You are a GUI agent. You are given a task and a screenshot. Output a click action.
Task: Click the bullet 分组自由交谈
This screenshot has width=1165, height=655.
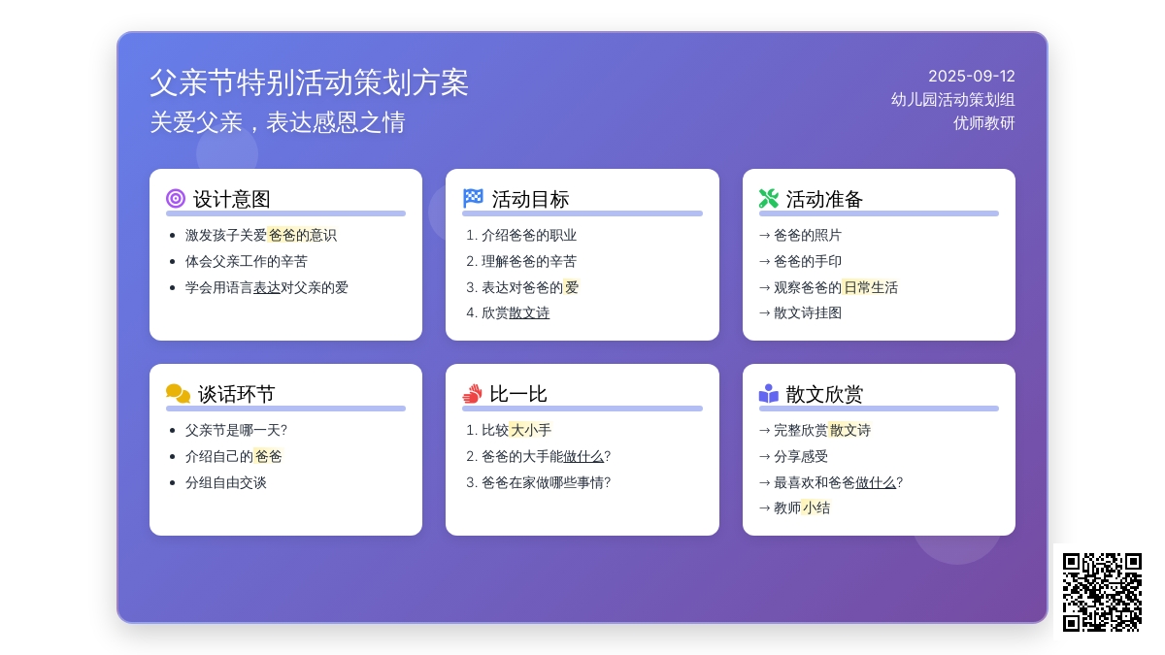226,482
